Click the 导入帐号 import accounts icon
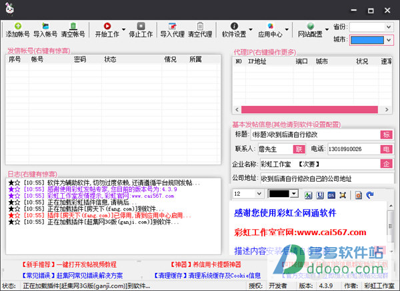400x291 pixels. tap(45, 26)
